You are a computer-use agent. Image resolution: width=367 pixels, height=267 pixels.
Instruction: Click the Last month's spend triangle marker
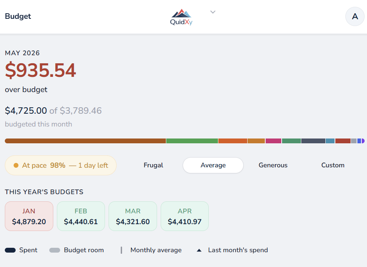[x=199, y=250]
